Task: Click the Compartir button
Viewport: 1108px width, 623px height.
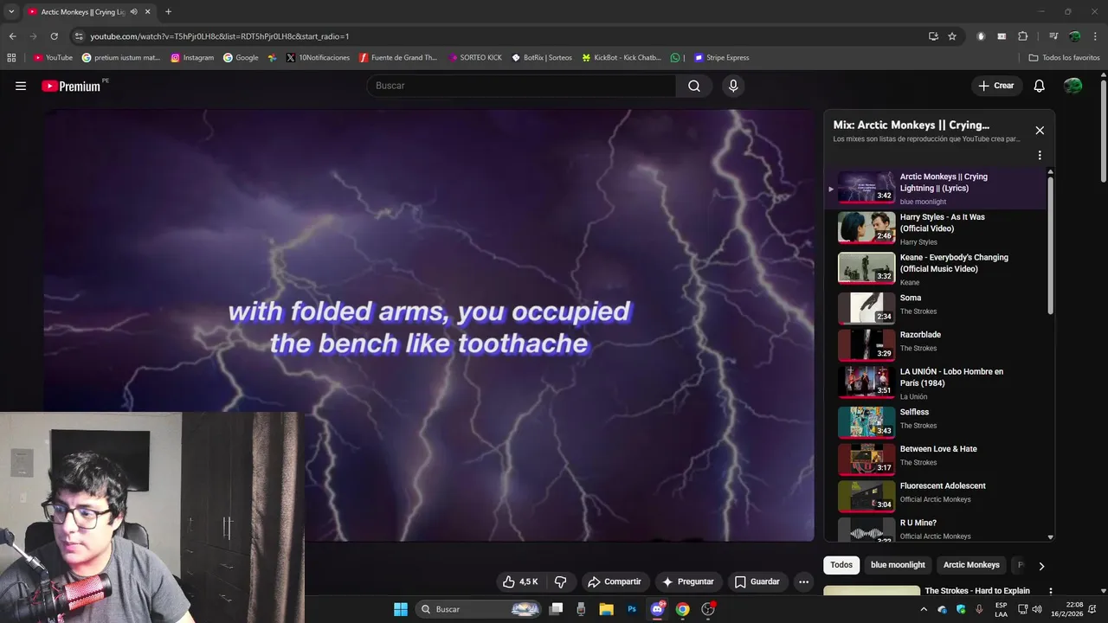Action: [x=614, y=581]
